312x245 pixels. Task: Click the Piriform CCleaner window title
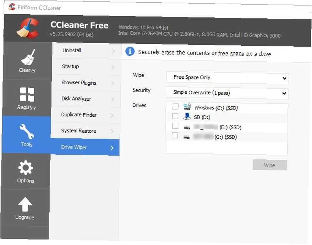[39, 7]
